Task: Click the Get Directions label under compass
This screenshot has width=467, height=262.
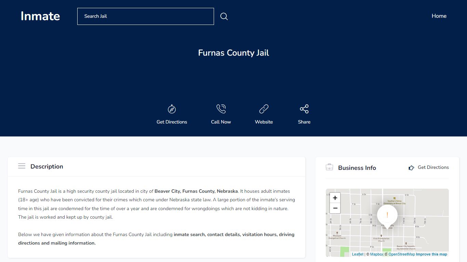Action: tap(172, 122)
